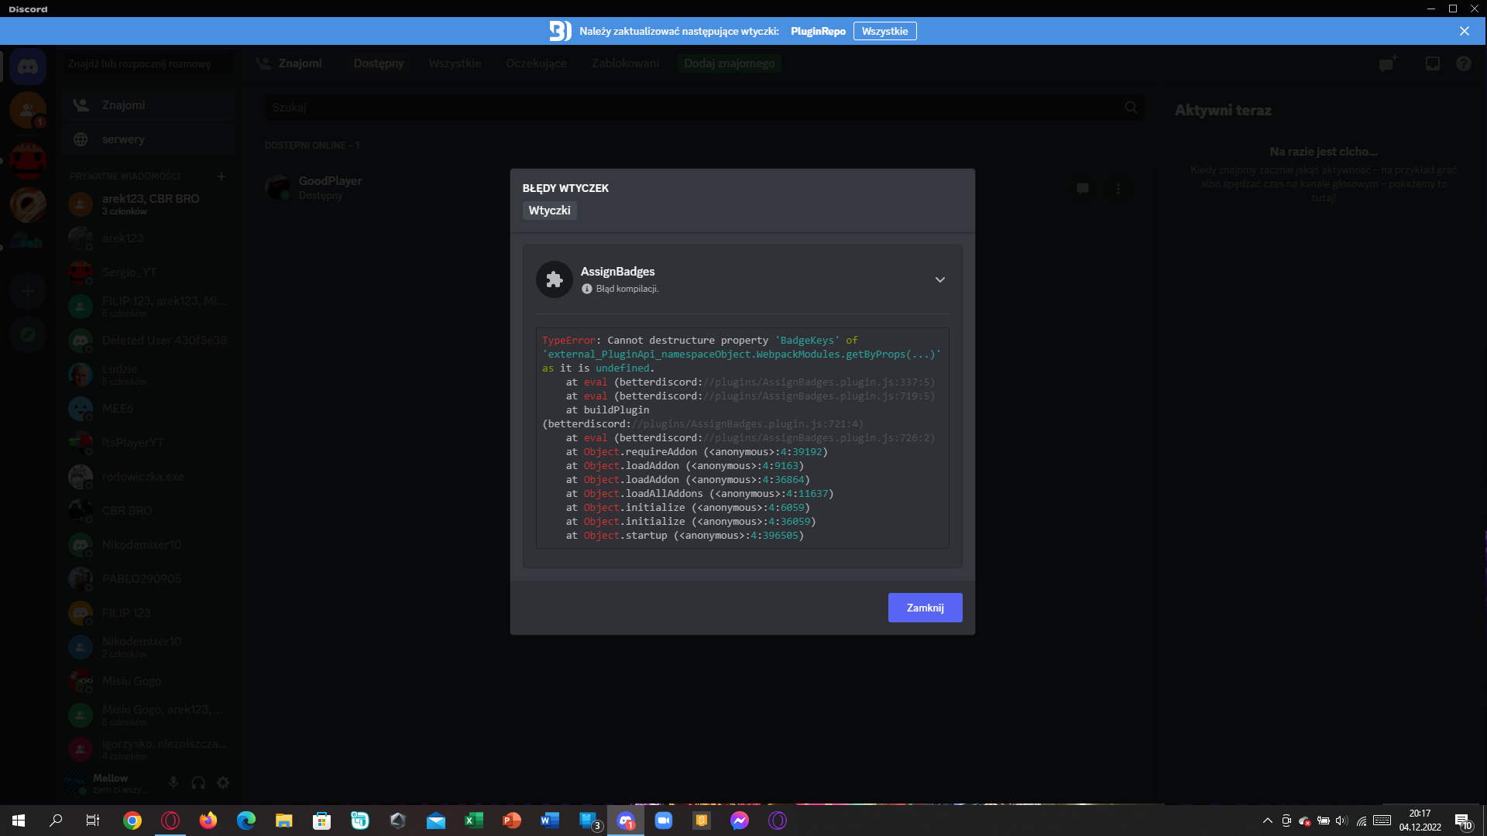The image size is (1487, 836).
Task: Message GoodPlayer via the chat bubble icon
Action: click(1082, 188)
